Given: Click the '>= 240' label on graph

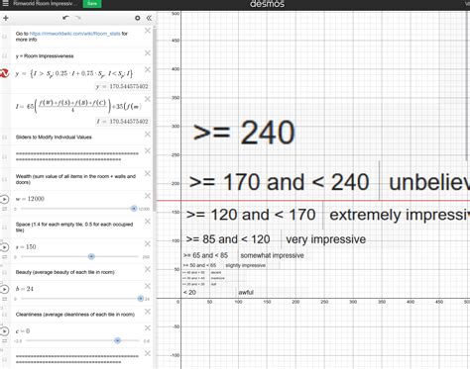Looking at the screenshot, I should (244, 133).
